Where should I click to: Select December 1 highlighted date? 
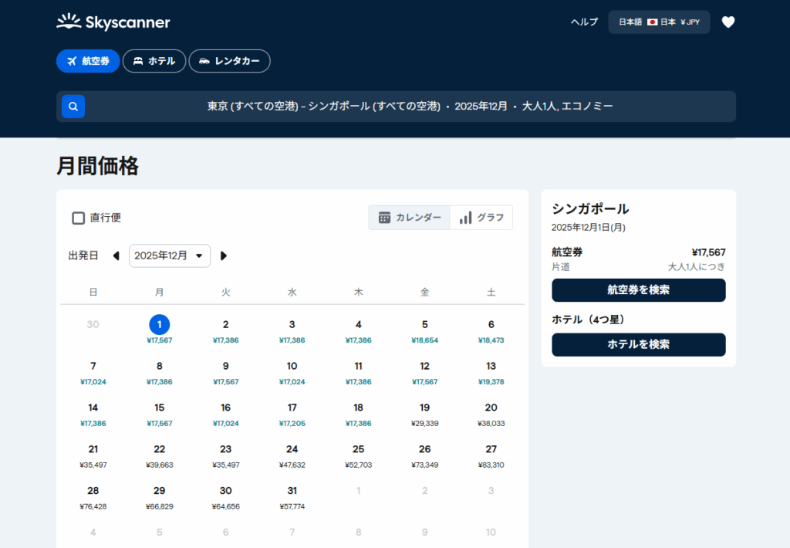(160, 325)
